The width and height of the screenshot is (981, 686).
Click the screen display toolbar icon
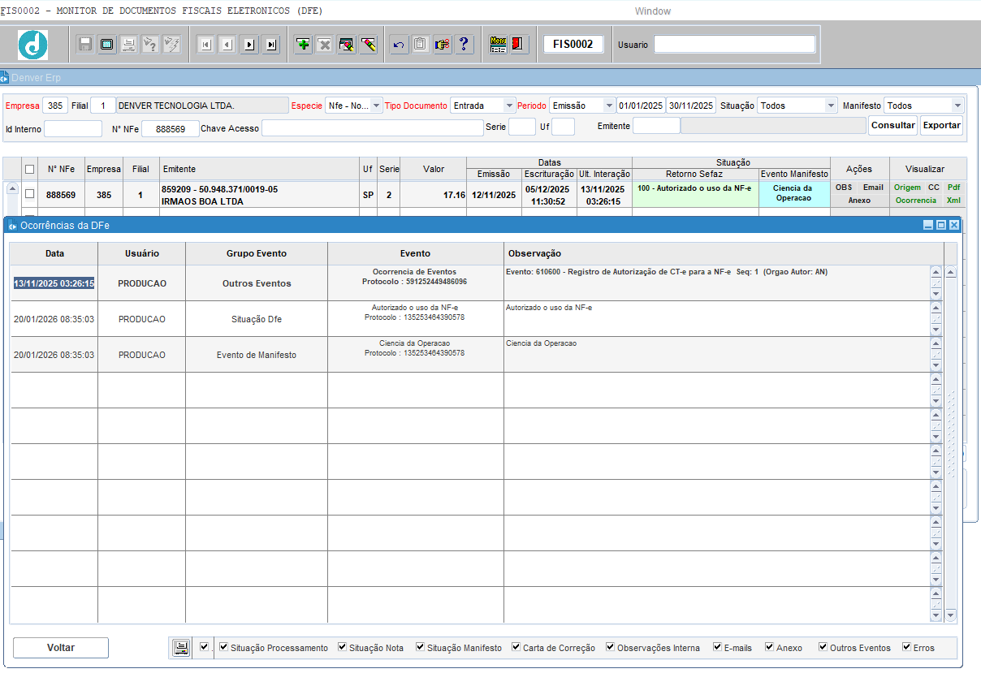106,44
